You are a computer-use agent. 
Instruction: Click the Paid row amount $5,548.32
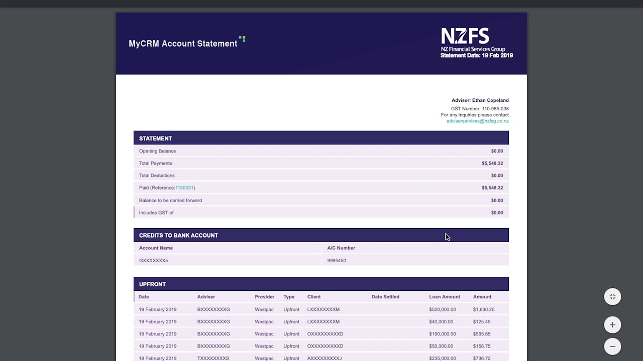tap(492, 188)
